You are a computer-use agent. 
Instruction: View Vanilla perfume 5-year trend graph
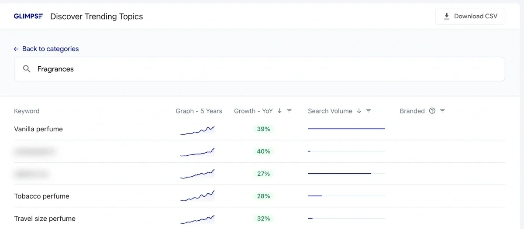point(197,130)
